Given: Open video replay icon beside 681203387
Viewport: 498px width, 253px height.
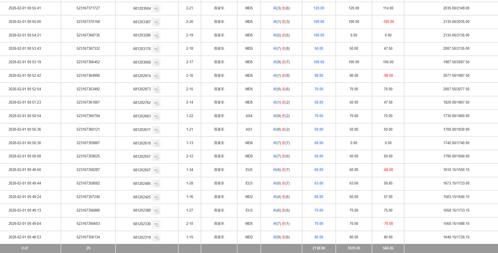Looking at the screenshot, I should (156, 22).
